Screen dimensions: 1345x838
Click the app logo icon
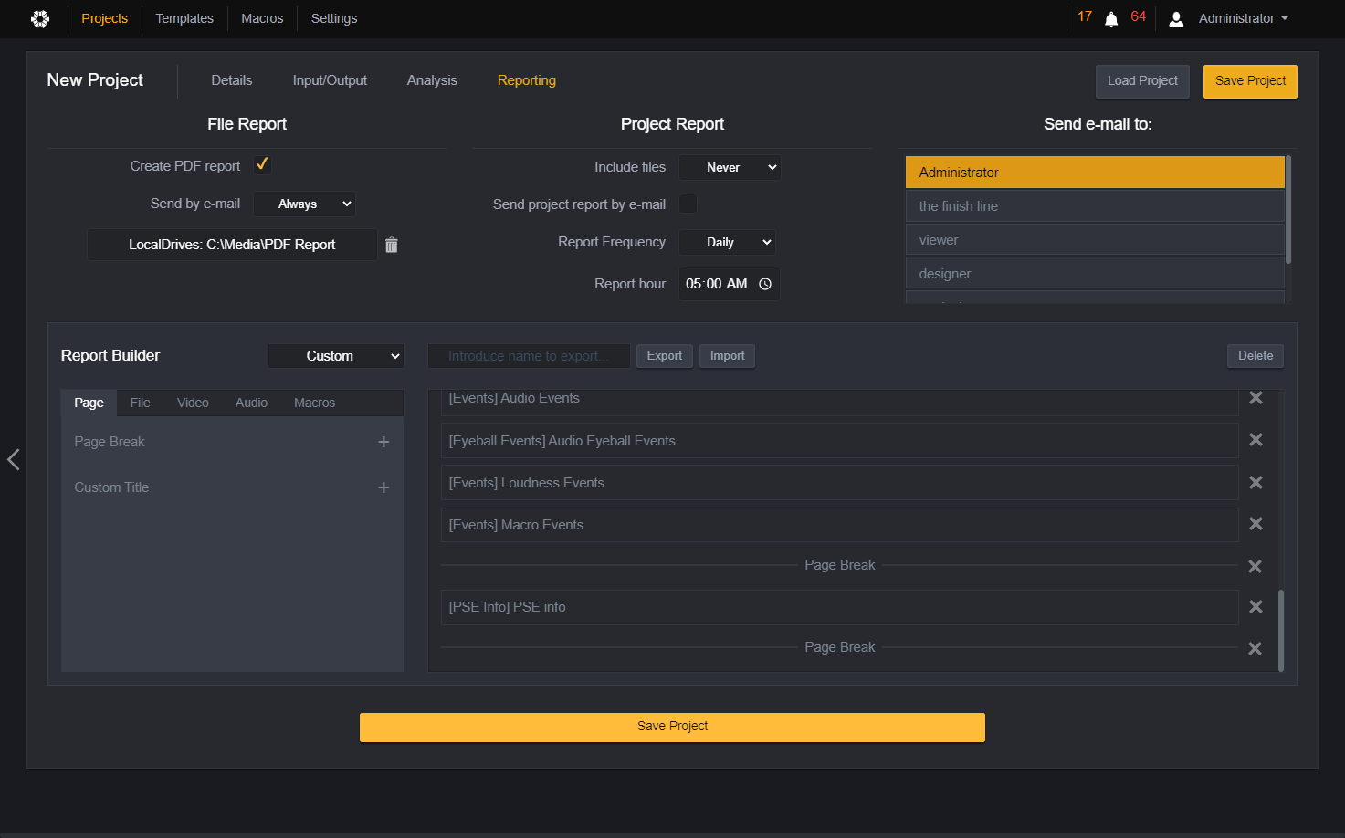click(x=40, y=18)
